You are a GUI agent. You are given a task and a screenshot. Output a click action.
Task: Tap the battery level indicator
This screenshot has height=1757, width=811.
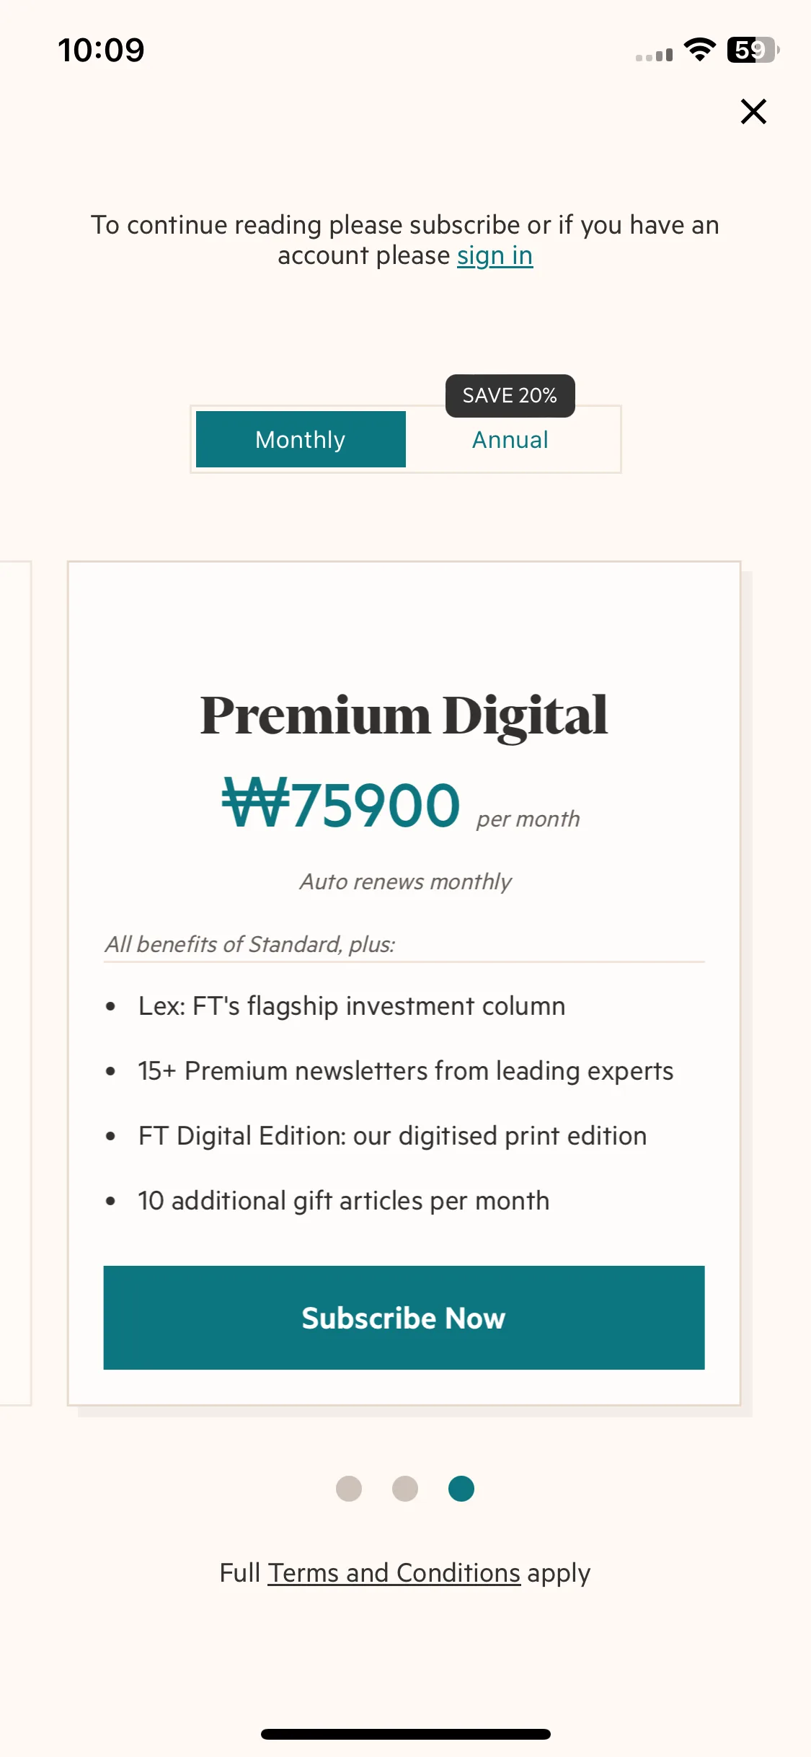click(753, 50)
